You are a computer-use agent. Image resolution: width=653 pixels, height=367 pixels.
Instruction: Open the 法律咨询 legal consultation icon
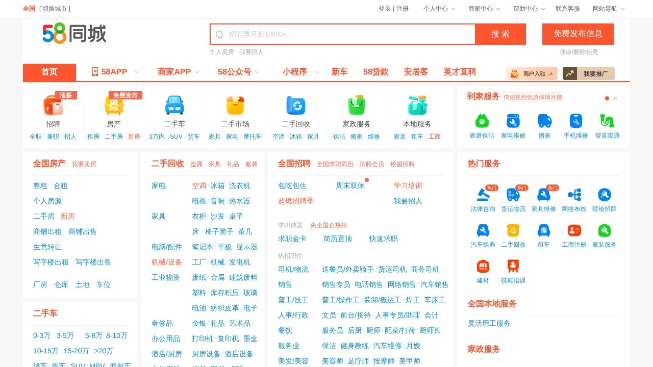coord(483,195)
